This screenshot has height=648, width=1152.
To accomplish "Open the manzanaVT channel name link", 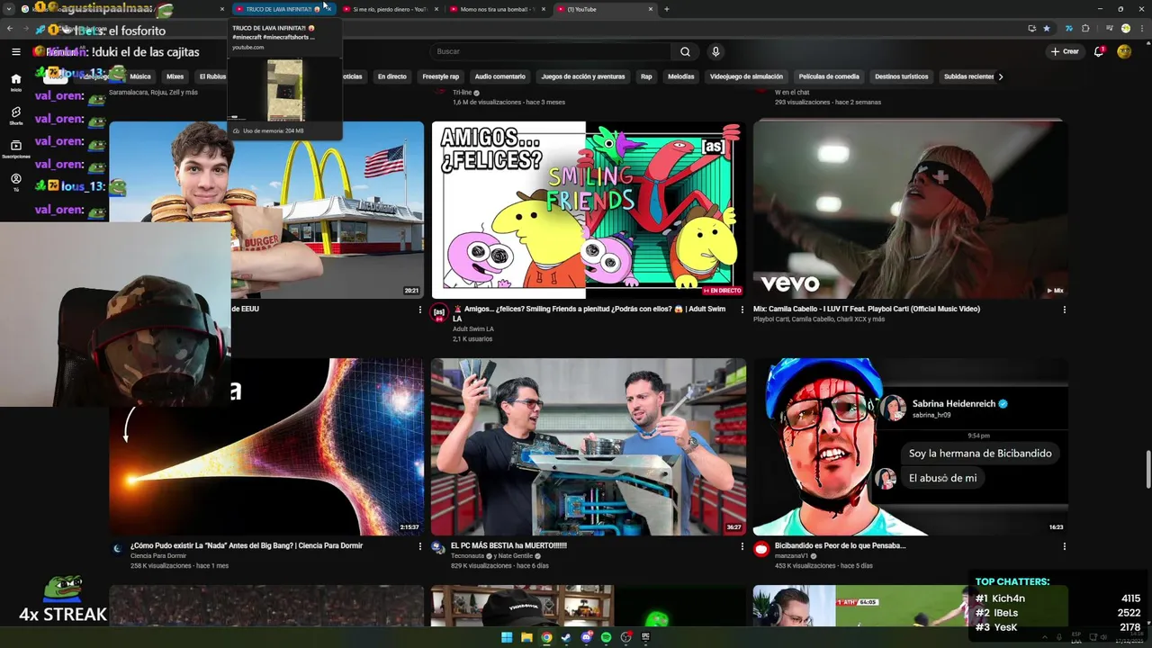I will tap(792, 556).
